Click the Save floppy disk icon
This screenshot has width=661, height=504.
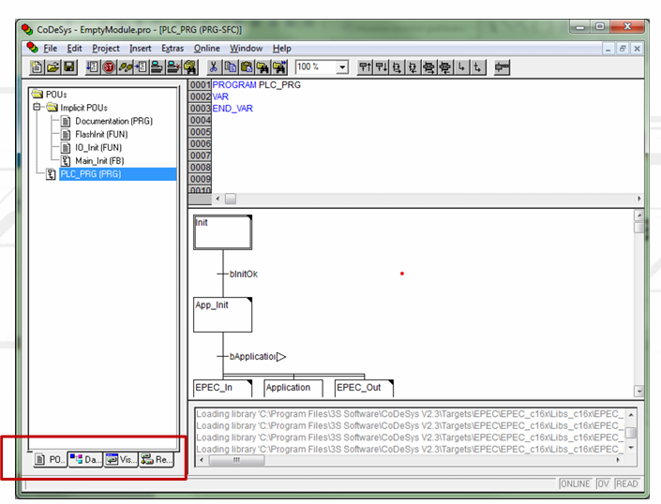pyautogui.click(x=69, y=67)
